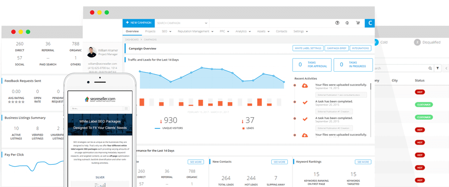Click the left chevron beside the filter icon
This screenshot has height=187, width=449.
446,68
